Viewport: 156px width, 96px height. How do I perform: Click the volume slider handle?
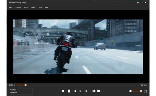141,91
